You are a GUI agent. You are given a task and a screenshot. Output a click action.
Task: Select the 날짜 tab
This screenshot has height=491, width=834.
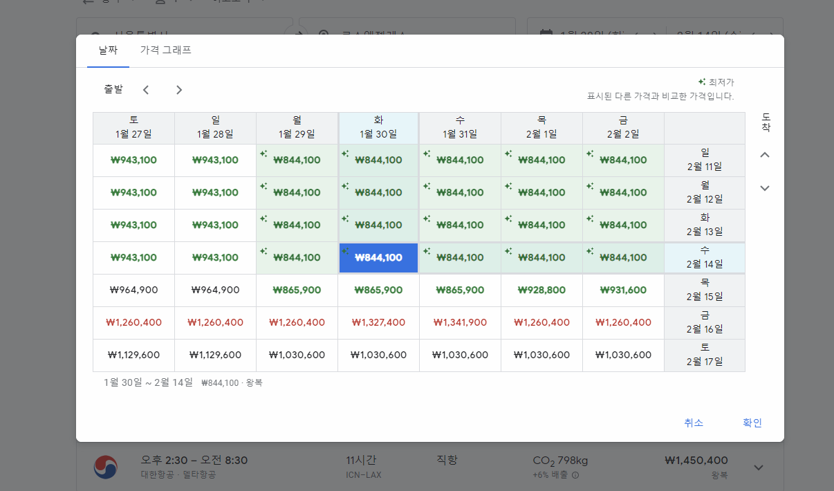(x=108, y=50)
